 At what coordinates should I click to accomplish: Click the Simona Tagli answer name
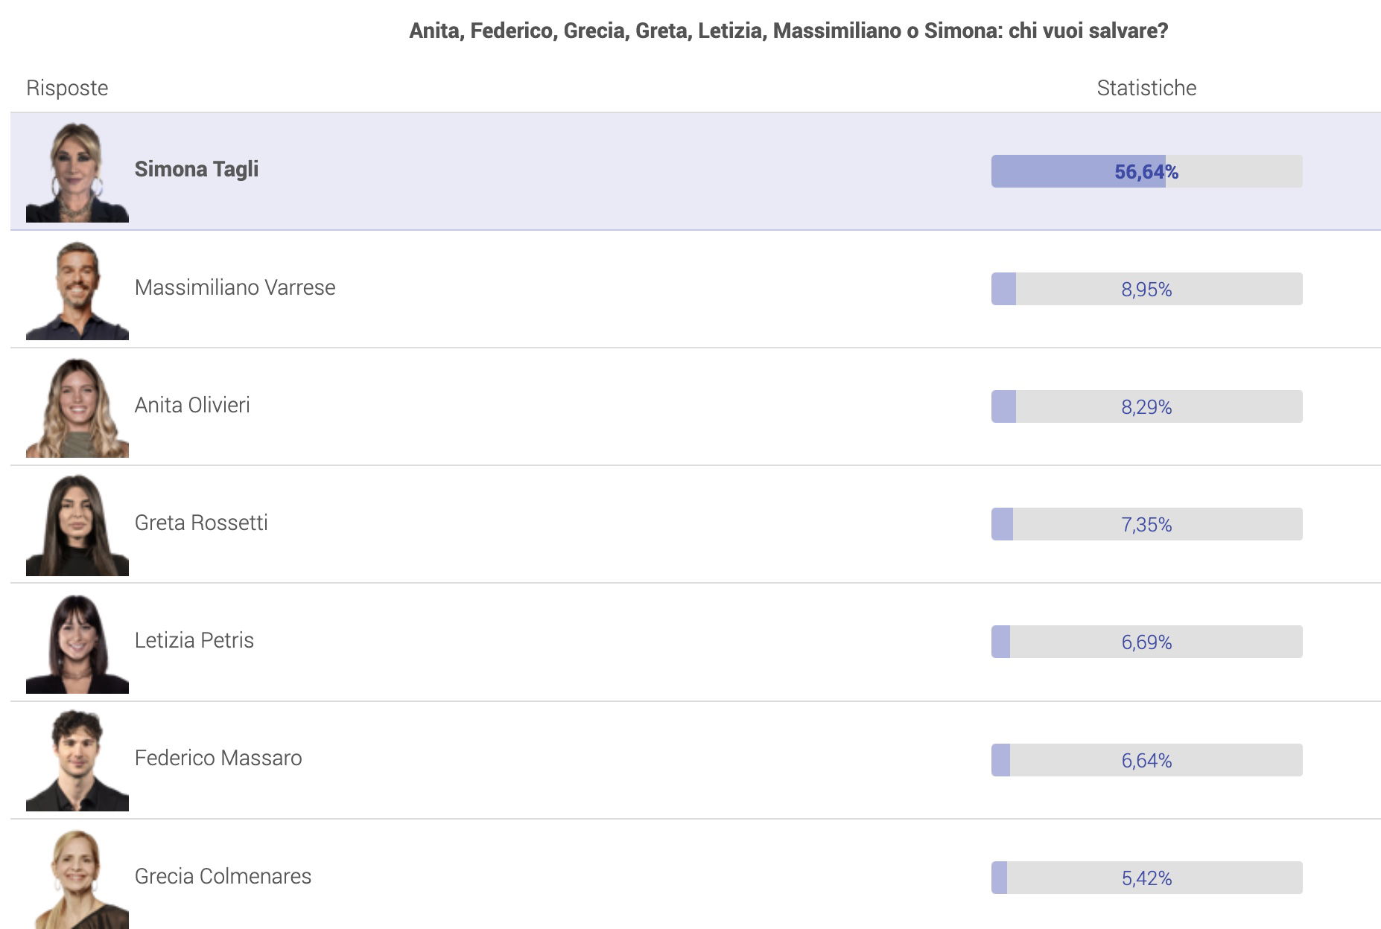[197, 170]
